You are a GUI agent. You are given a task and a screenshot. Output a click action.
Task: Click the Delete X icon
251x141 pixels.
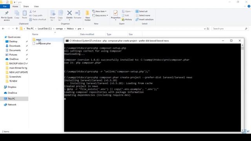[x=69, y=13]
